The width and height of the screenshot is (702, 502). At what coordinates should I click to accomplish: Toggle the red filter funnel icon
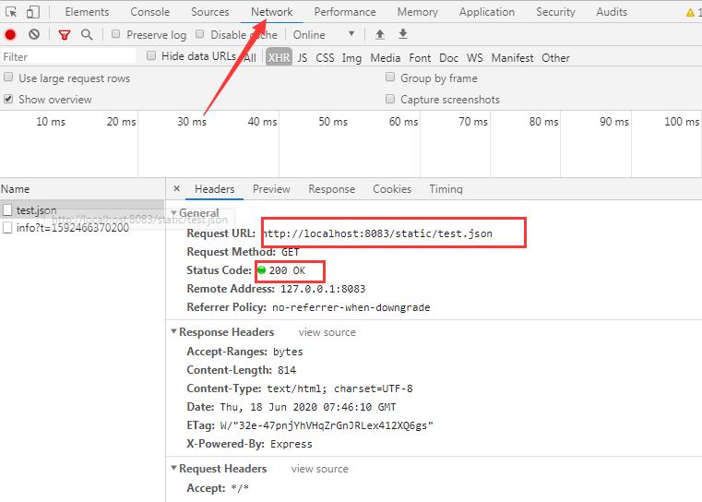click(x=64, y=34)
